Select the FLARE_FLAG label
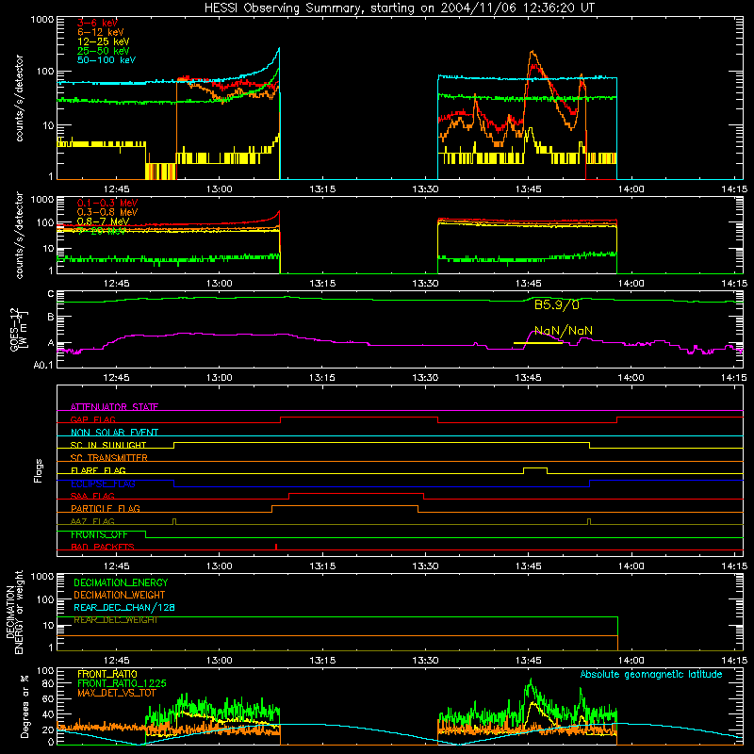The width and height of the screenshot is (754, 754). [98, 470]
